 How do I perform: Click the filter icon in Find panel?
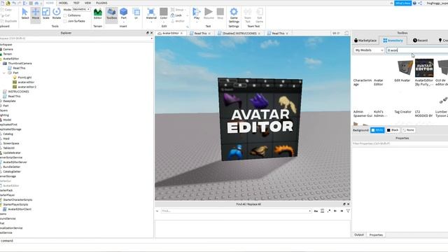click(x=348, y=211)
